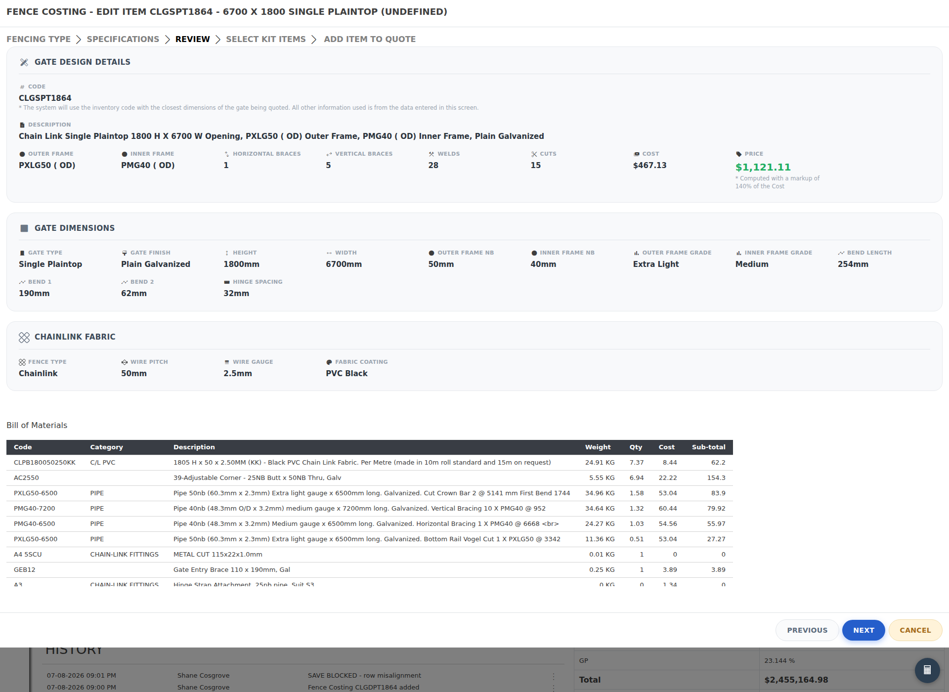
Task: Open Add Item To Quote step
Action: [370, 39]
